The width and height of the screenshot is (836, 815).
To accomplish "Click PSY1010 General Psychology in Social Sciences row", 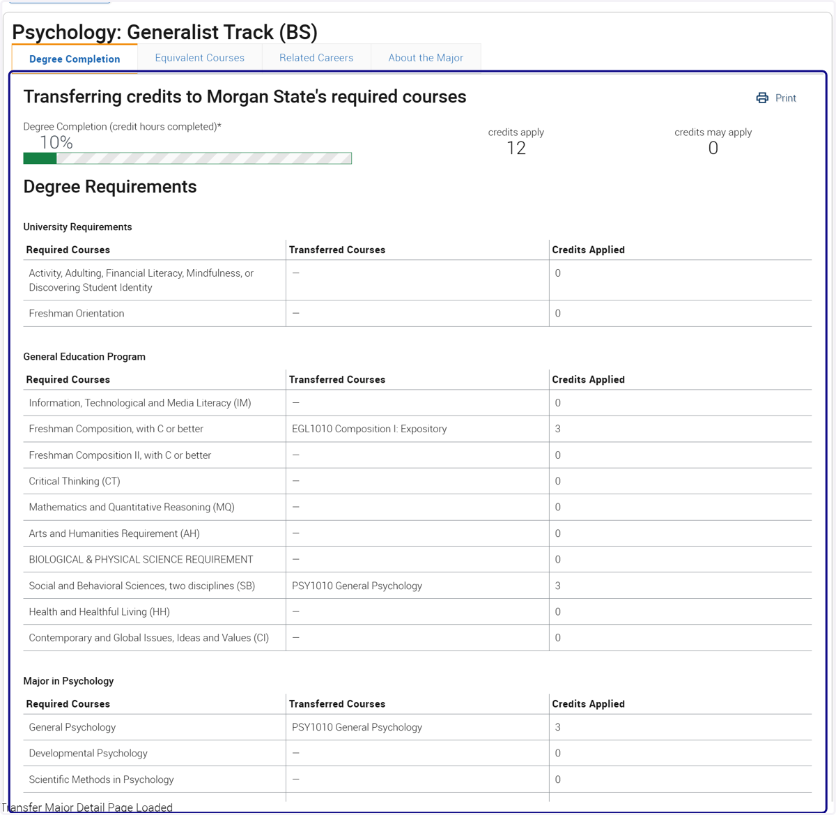I will click(357, 586).
